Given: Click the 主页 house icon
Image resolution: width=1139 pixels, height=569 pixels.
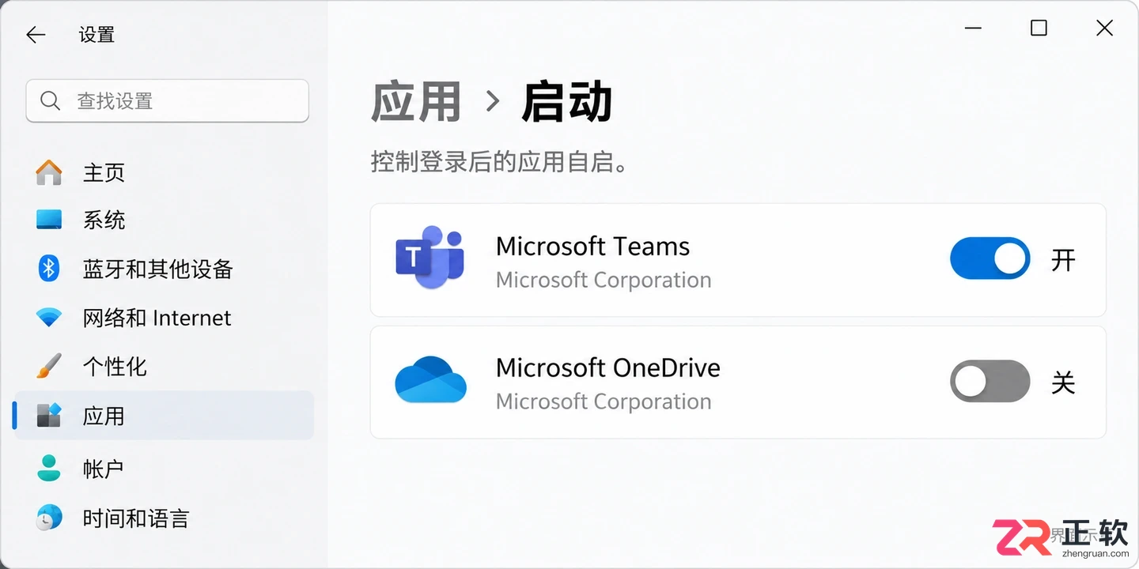Looking at the screenshot, I should (49, 172).
